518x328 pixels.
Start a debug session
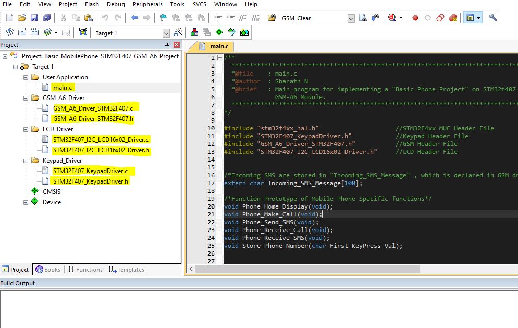point(391,17)
